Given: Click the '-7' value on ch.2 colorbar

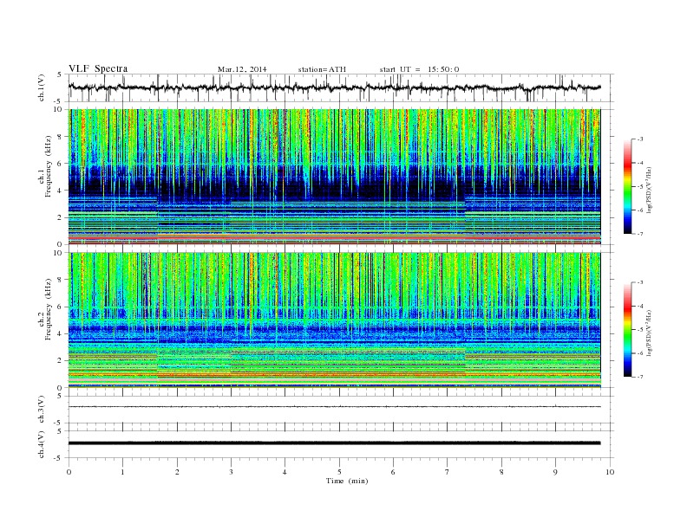Looking at the screenshot, I should click(639, 377).
